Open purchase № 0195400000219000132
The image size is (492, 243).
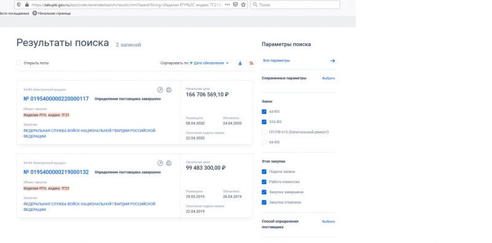point(56,172)
